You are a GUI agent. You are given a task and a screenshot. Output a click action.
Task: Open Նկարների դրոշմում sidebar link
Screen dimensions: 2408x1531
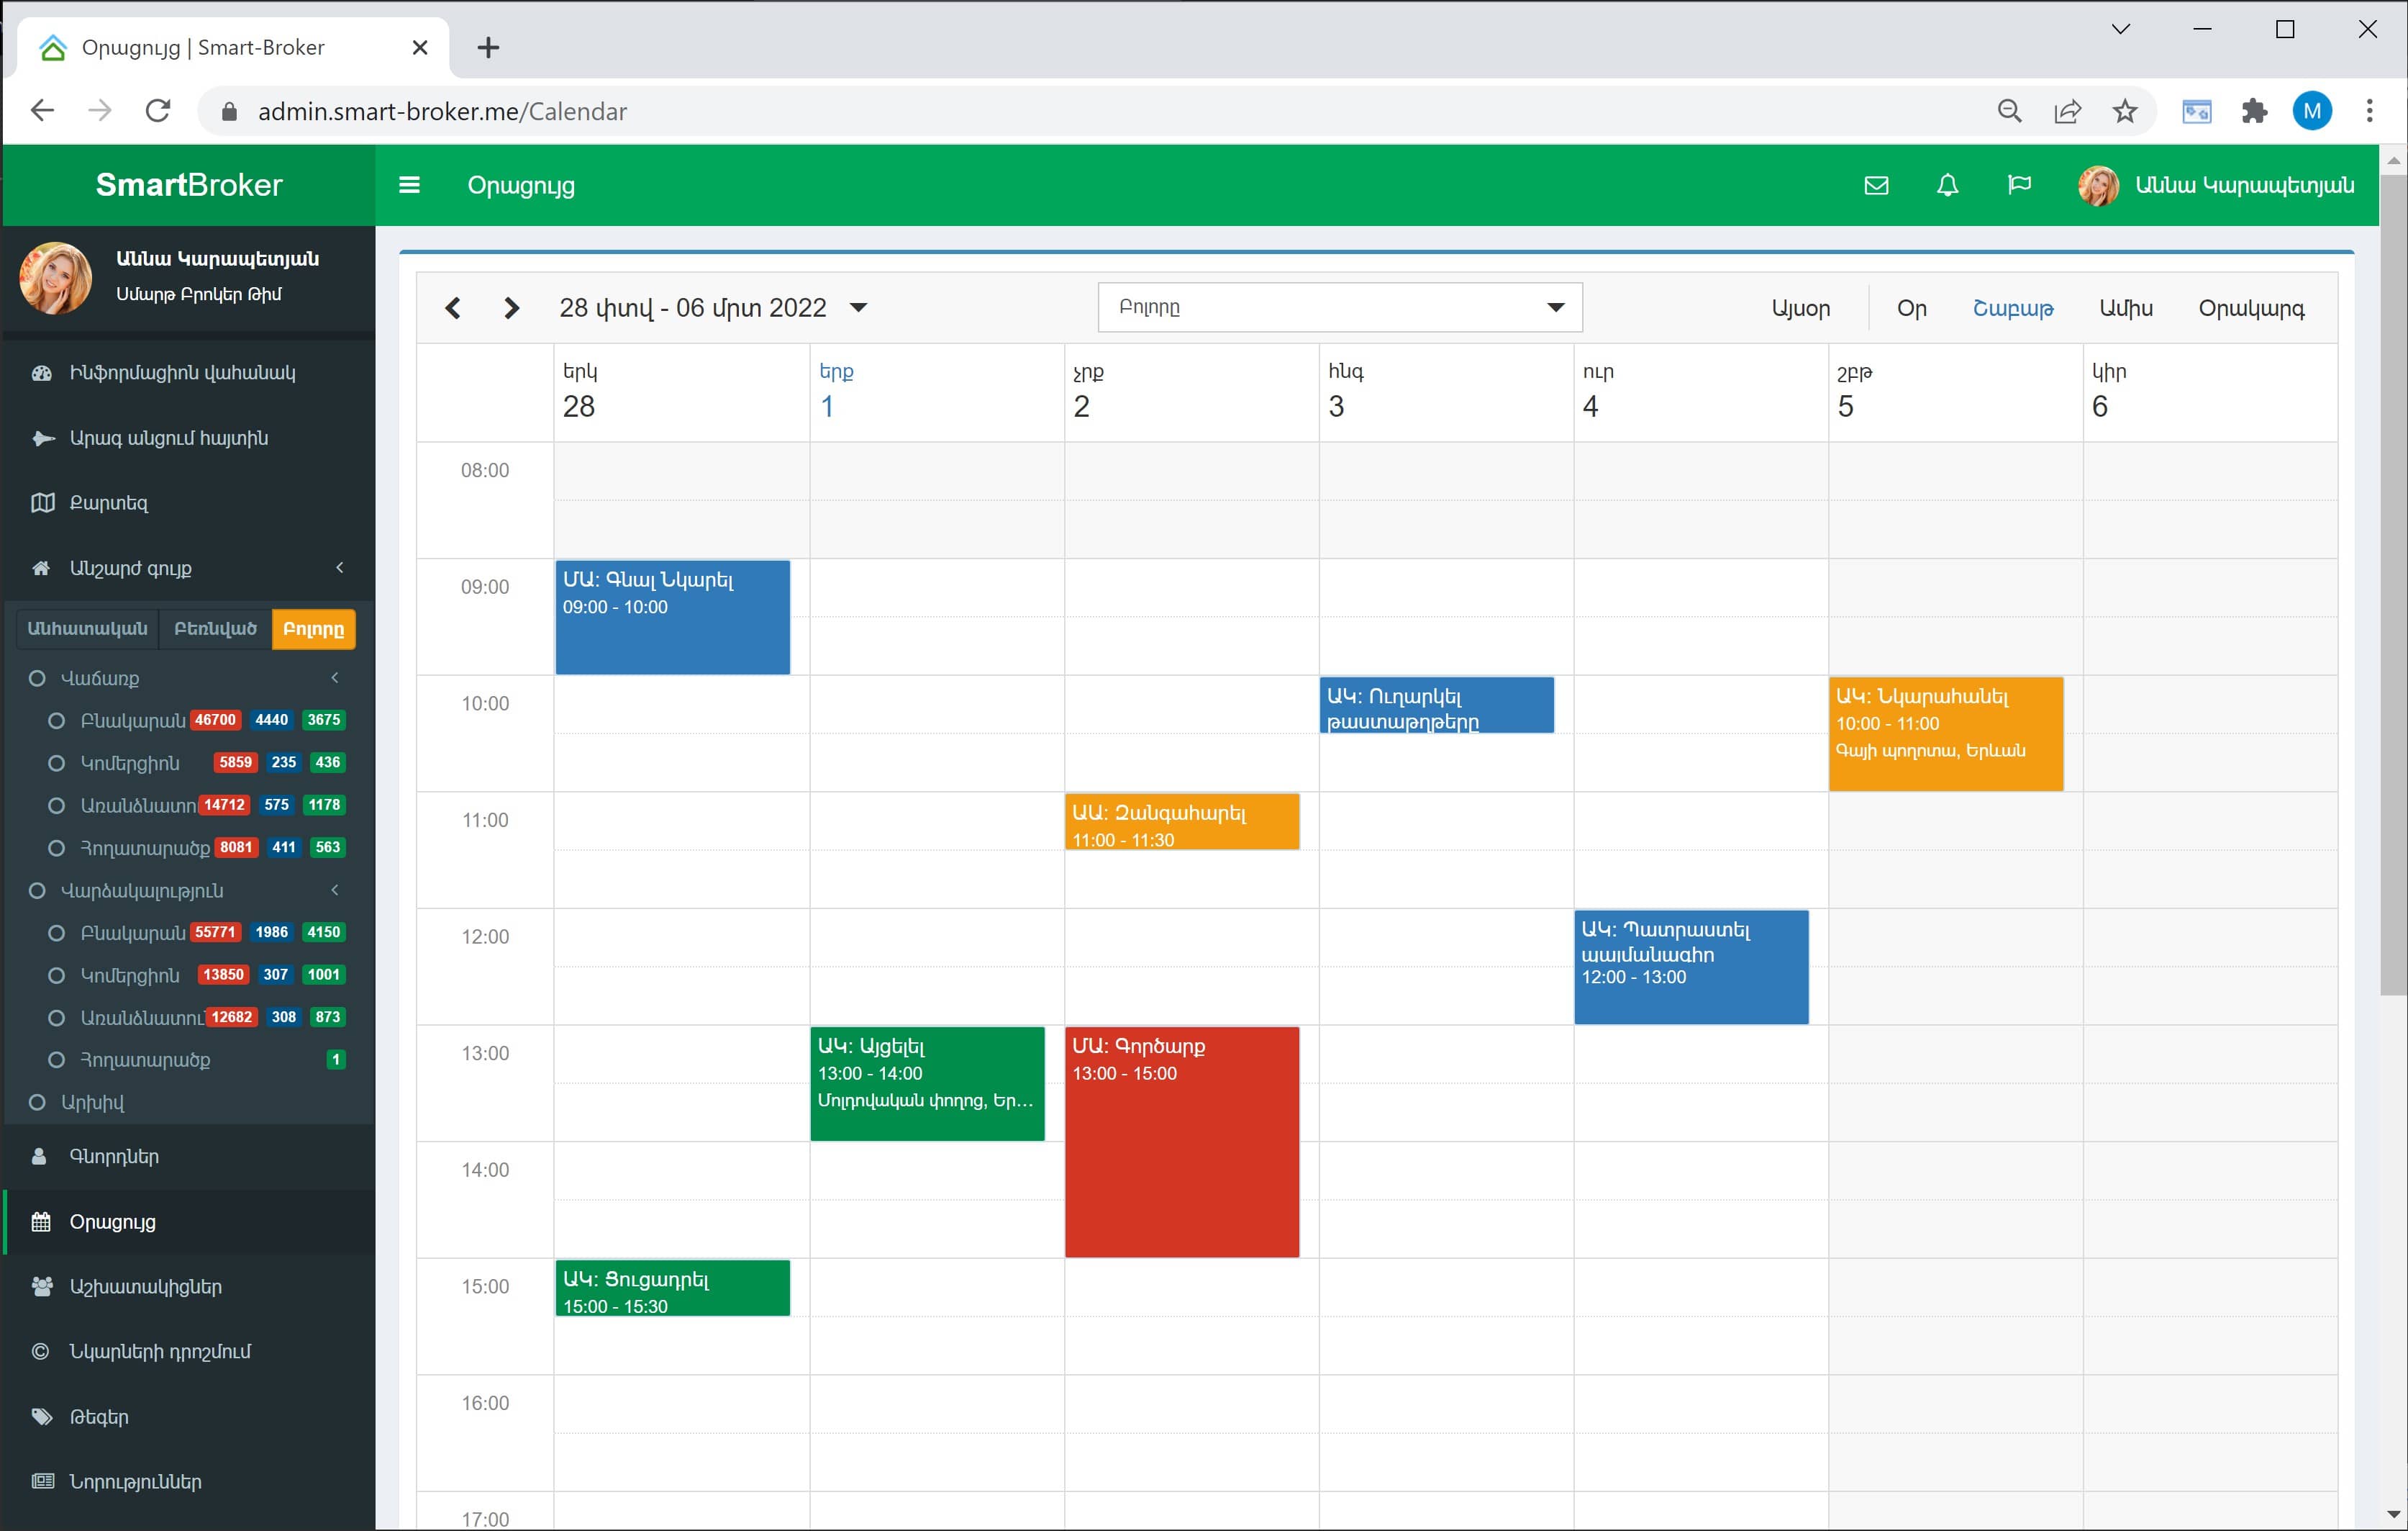(160, 1352)
